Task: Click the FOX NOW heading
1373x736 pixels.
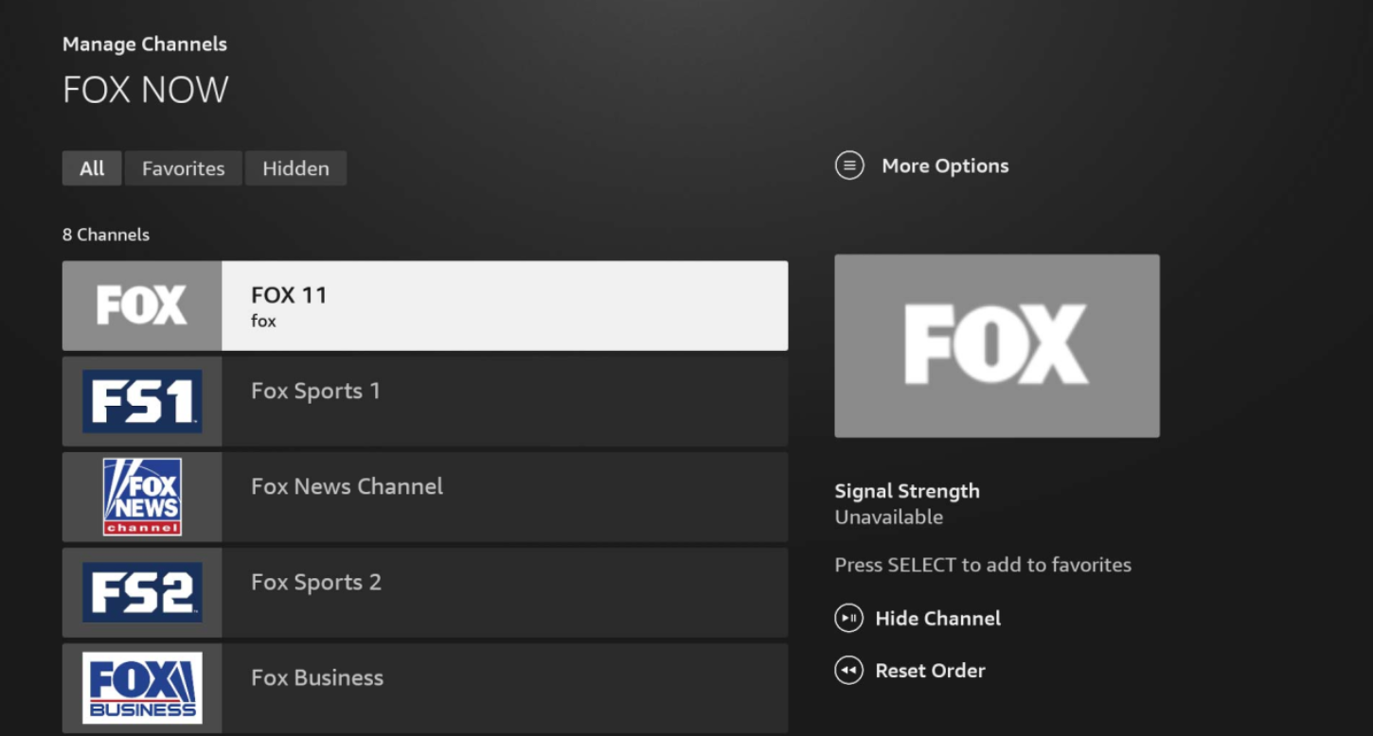Action: [146, 90]
